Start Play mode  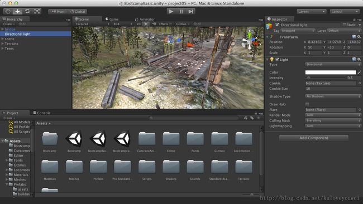(171, 11)
